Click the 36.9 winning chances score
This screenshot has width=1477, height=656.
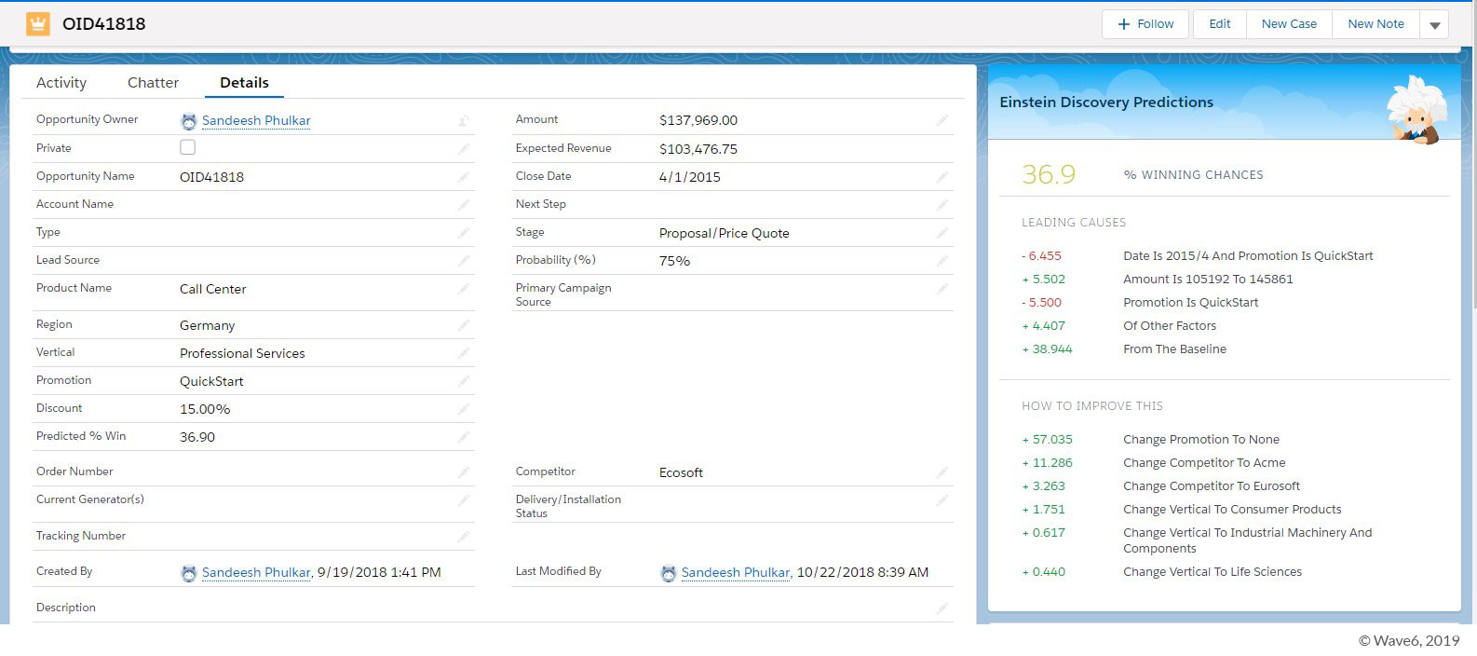[1049, 175]
